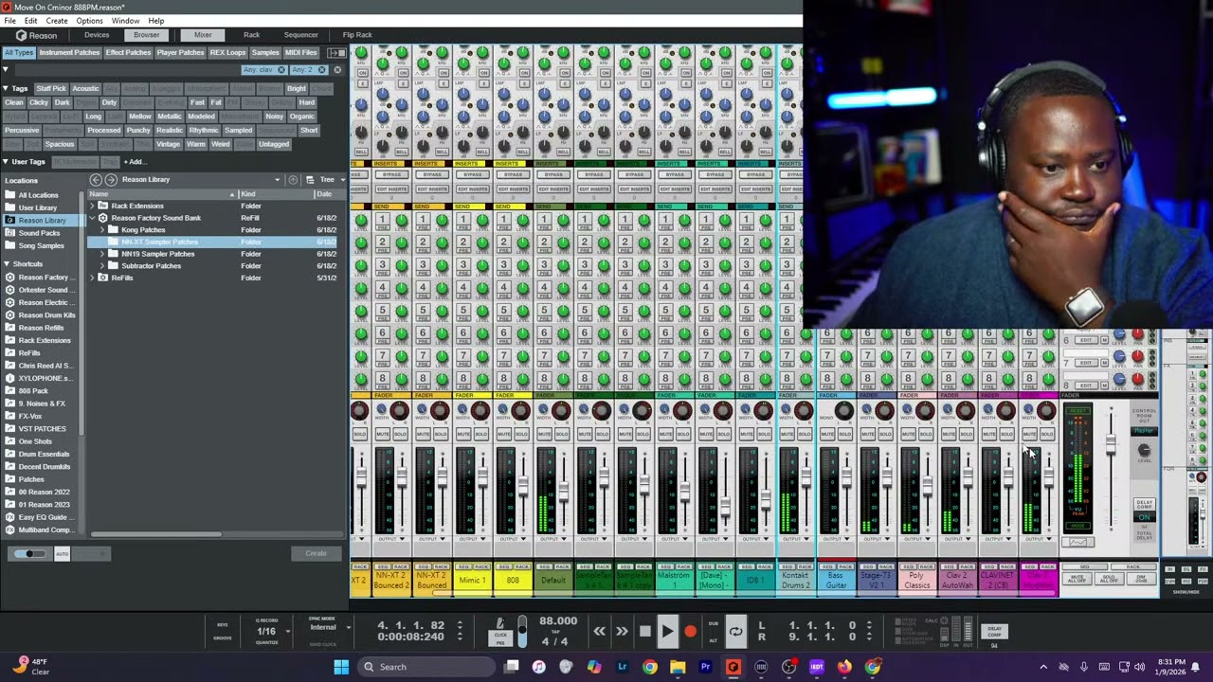Open the Reason Library path dropdown
This screenshot has width=1213, height=682.
(x=277, y=180)
